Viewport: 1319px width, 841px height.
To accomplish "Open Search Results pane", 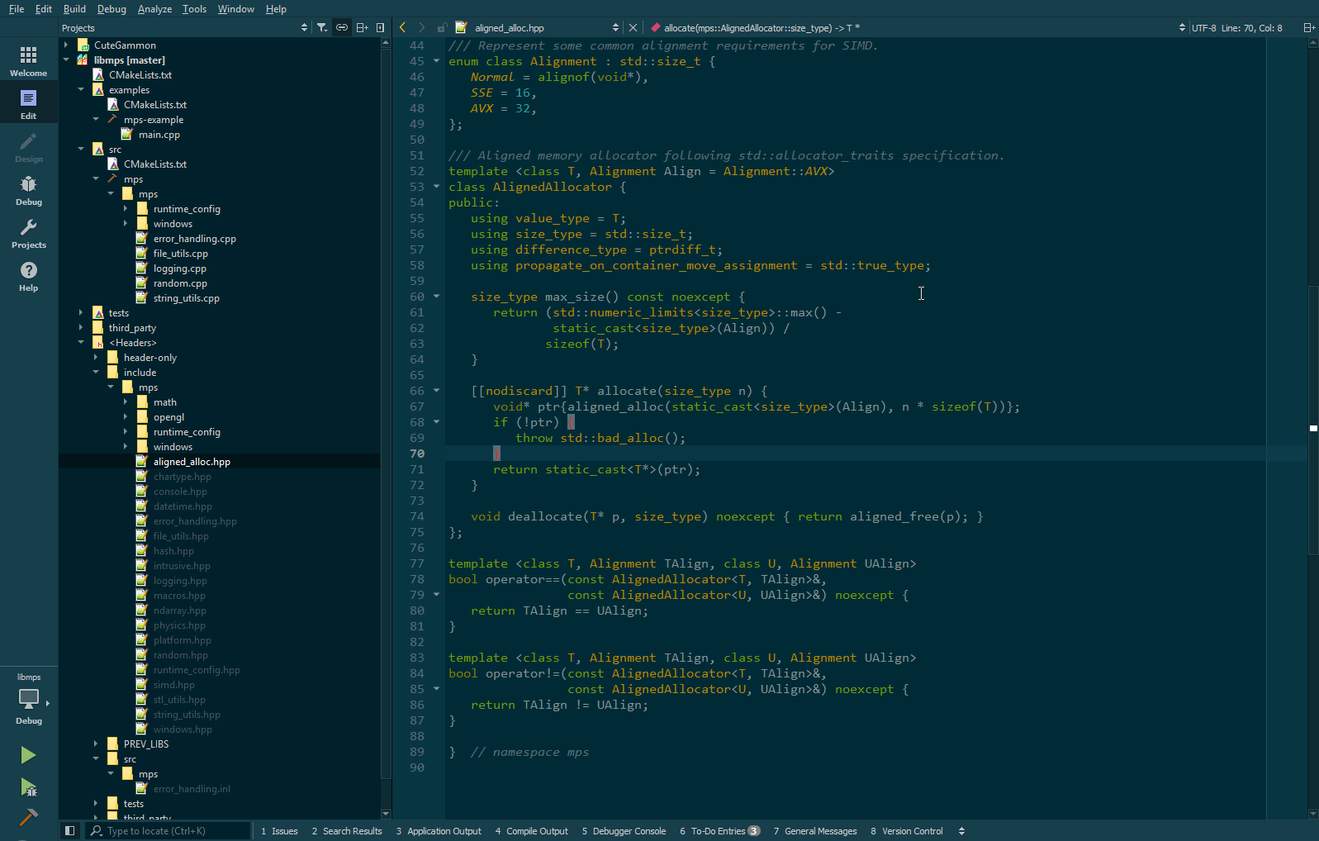I will (x=347, y=831).
